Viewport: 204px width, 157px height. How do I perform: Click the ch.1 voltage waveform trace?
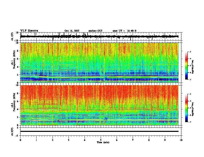point(99,36)
